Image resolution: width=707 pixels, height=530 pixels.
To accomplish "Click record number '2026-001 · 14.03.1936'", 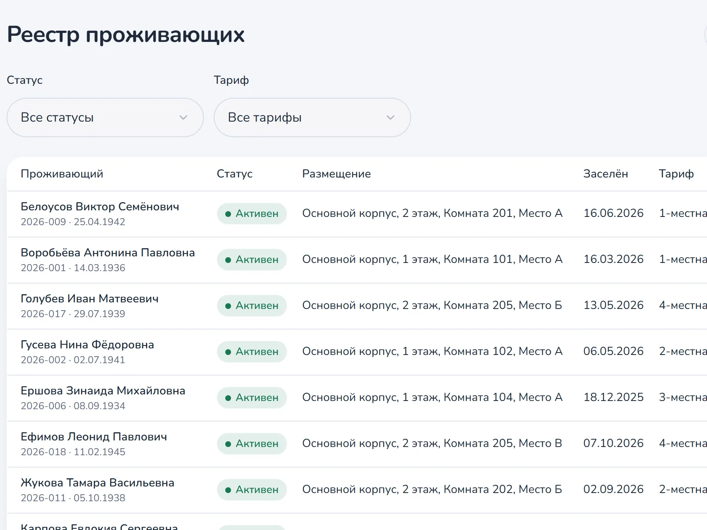I will 73,268.
